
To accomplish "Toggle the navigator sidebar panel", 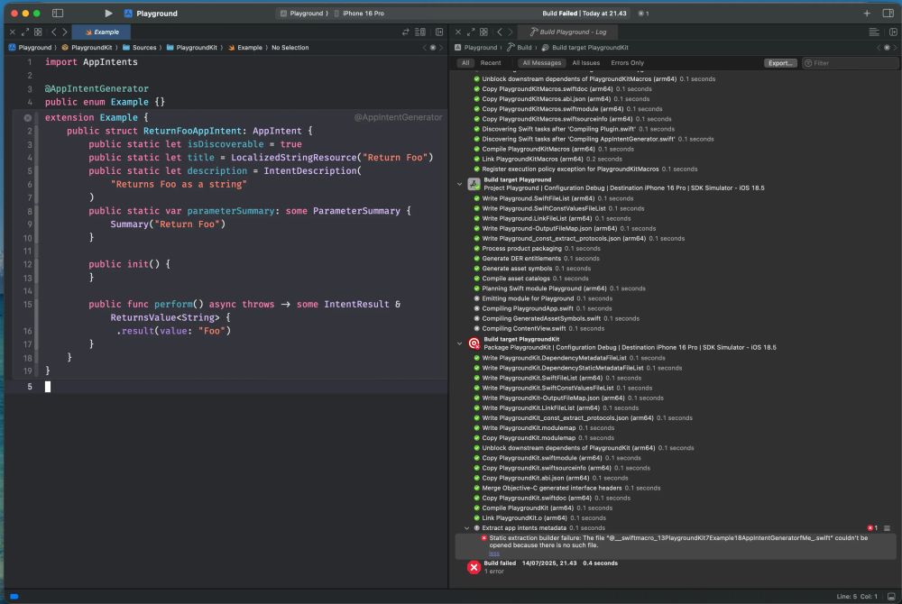I will [x=58, y=14].
